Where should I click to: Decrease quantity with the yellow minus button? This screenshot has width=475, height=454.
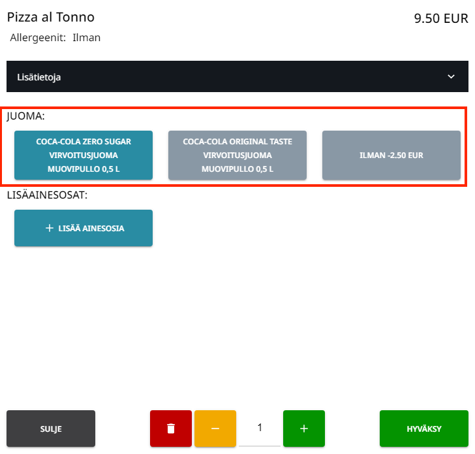pos(215,429)
